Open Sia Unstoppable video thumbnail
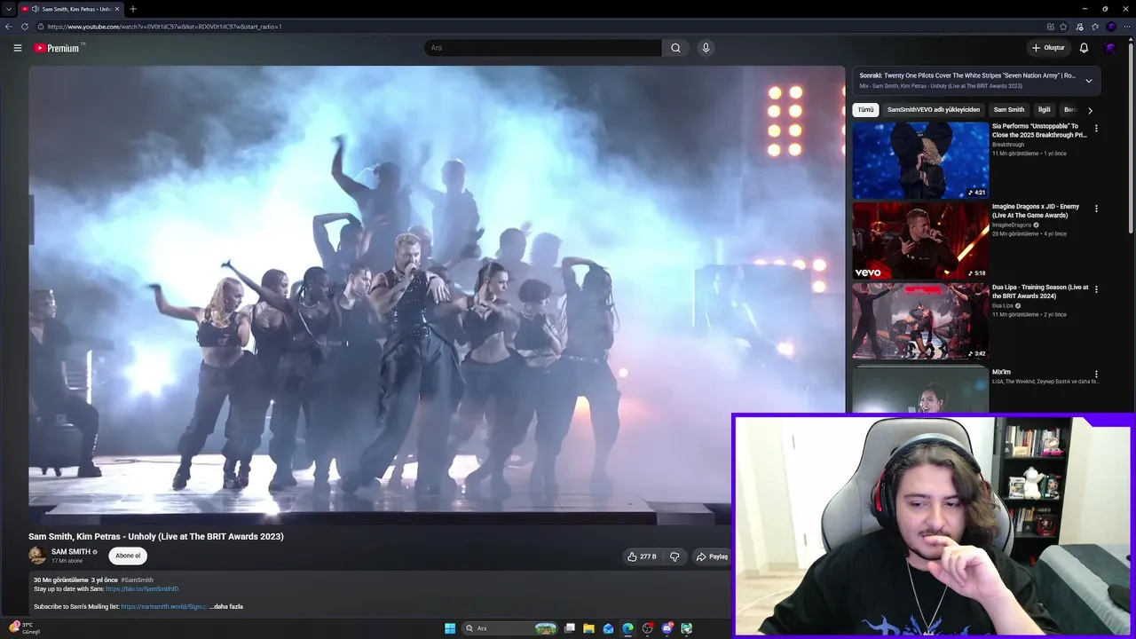 (x=920, y=161)
